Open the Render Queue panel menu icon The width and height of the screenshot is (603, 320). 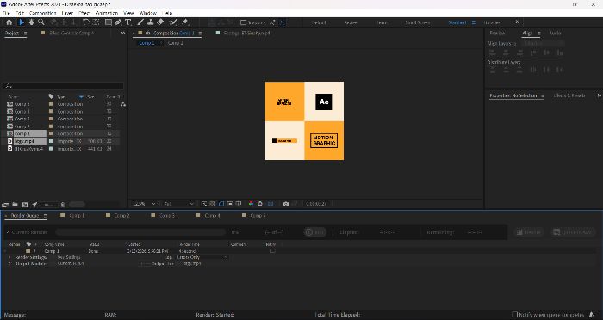(x=45, y=216)
